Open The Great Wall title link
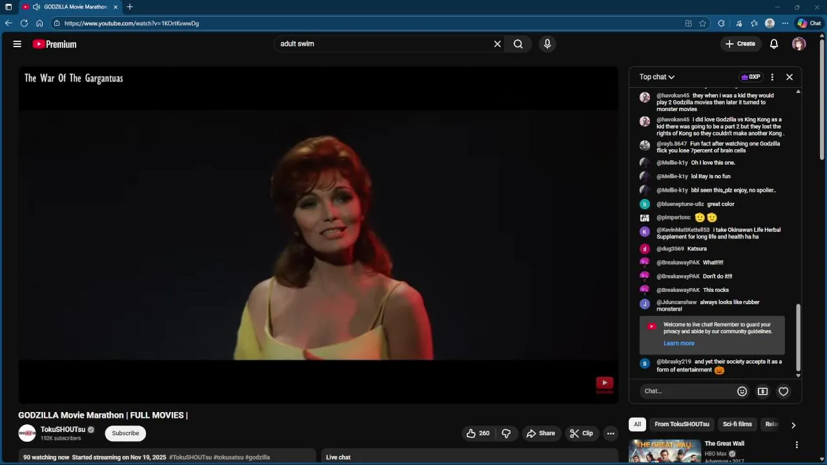The image size is (827, 465). pyautogui.click(x=724, y=444)
